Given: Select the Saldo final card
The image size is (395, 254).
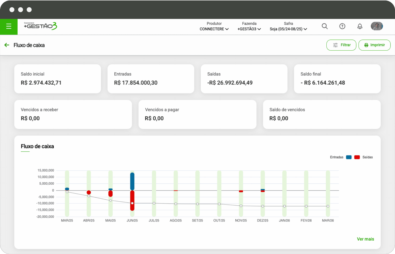Looking at the screenshot, I should click(337, 79).
